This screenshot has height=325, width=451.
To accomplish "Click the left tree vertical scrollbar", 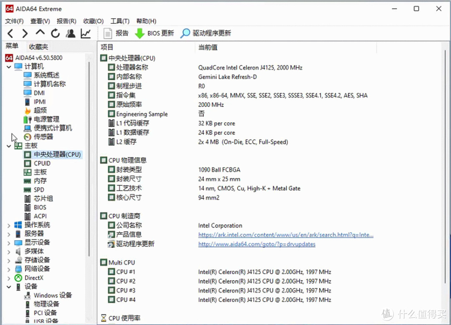I will (89, 158).
